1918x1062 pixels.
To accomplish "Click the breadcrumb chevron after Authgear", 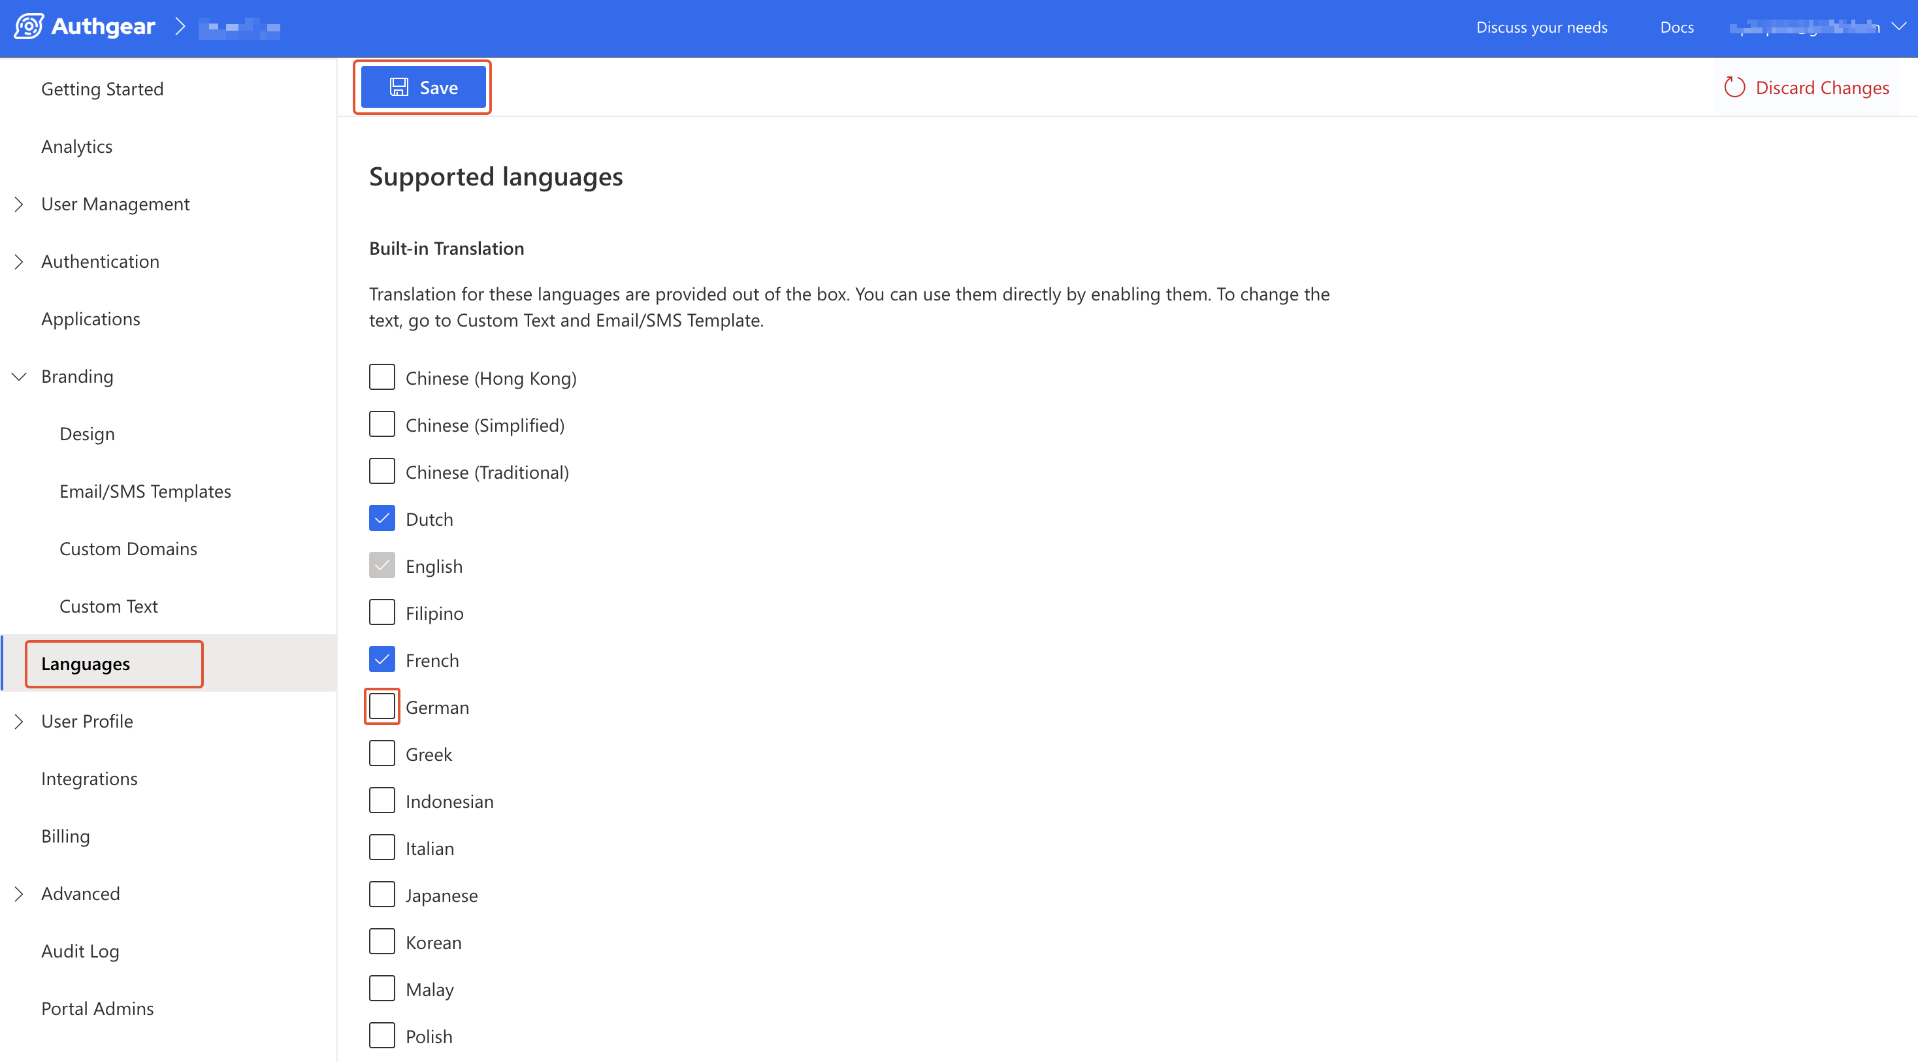I will click(180, 27).
